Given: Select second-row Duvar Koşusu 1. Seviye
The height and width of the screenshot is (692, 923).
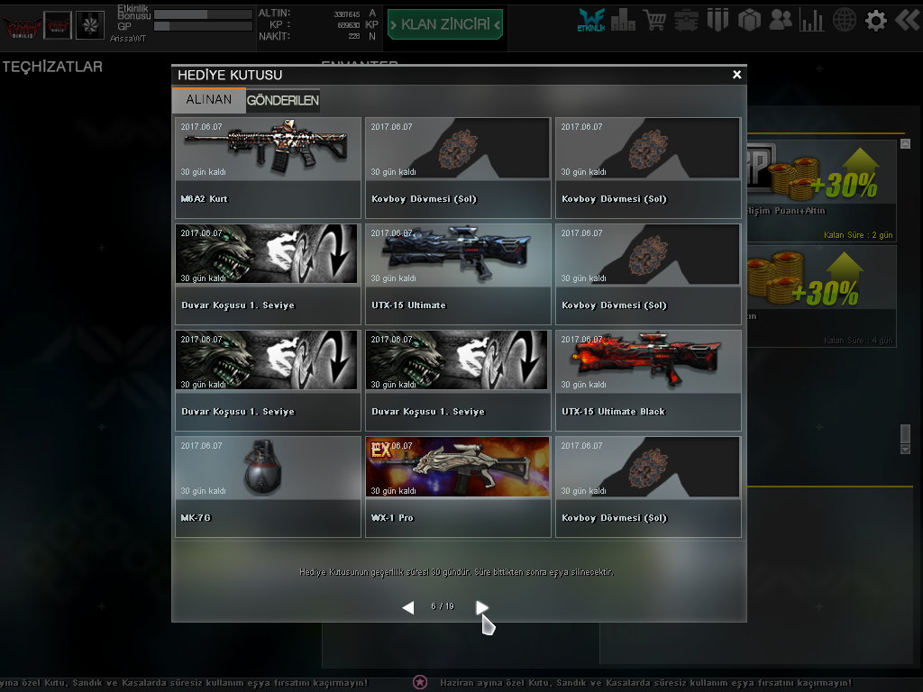Looking at the screenshot, I should [268, 274].
